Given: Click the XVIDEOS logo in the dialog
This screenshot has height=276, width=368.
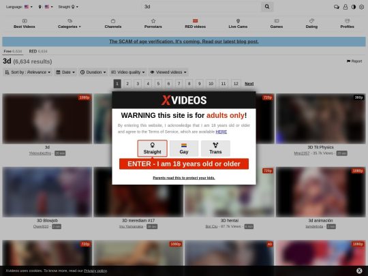Looking at the screenshot, I should point(184,100).
